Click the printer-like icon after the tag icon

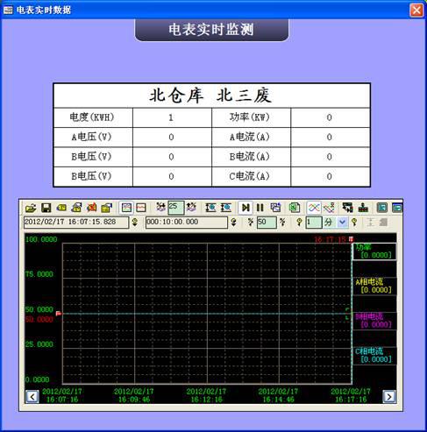tap(76, 208)
